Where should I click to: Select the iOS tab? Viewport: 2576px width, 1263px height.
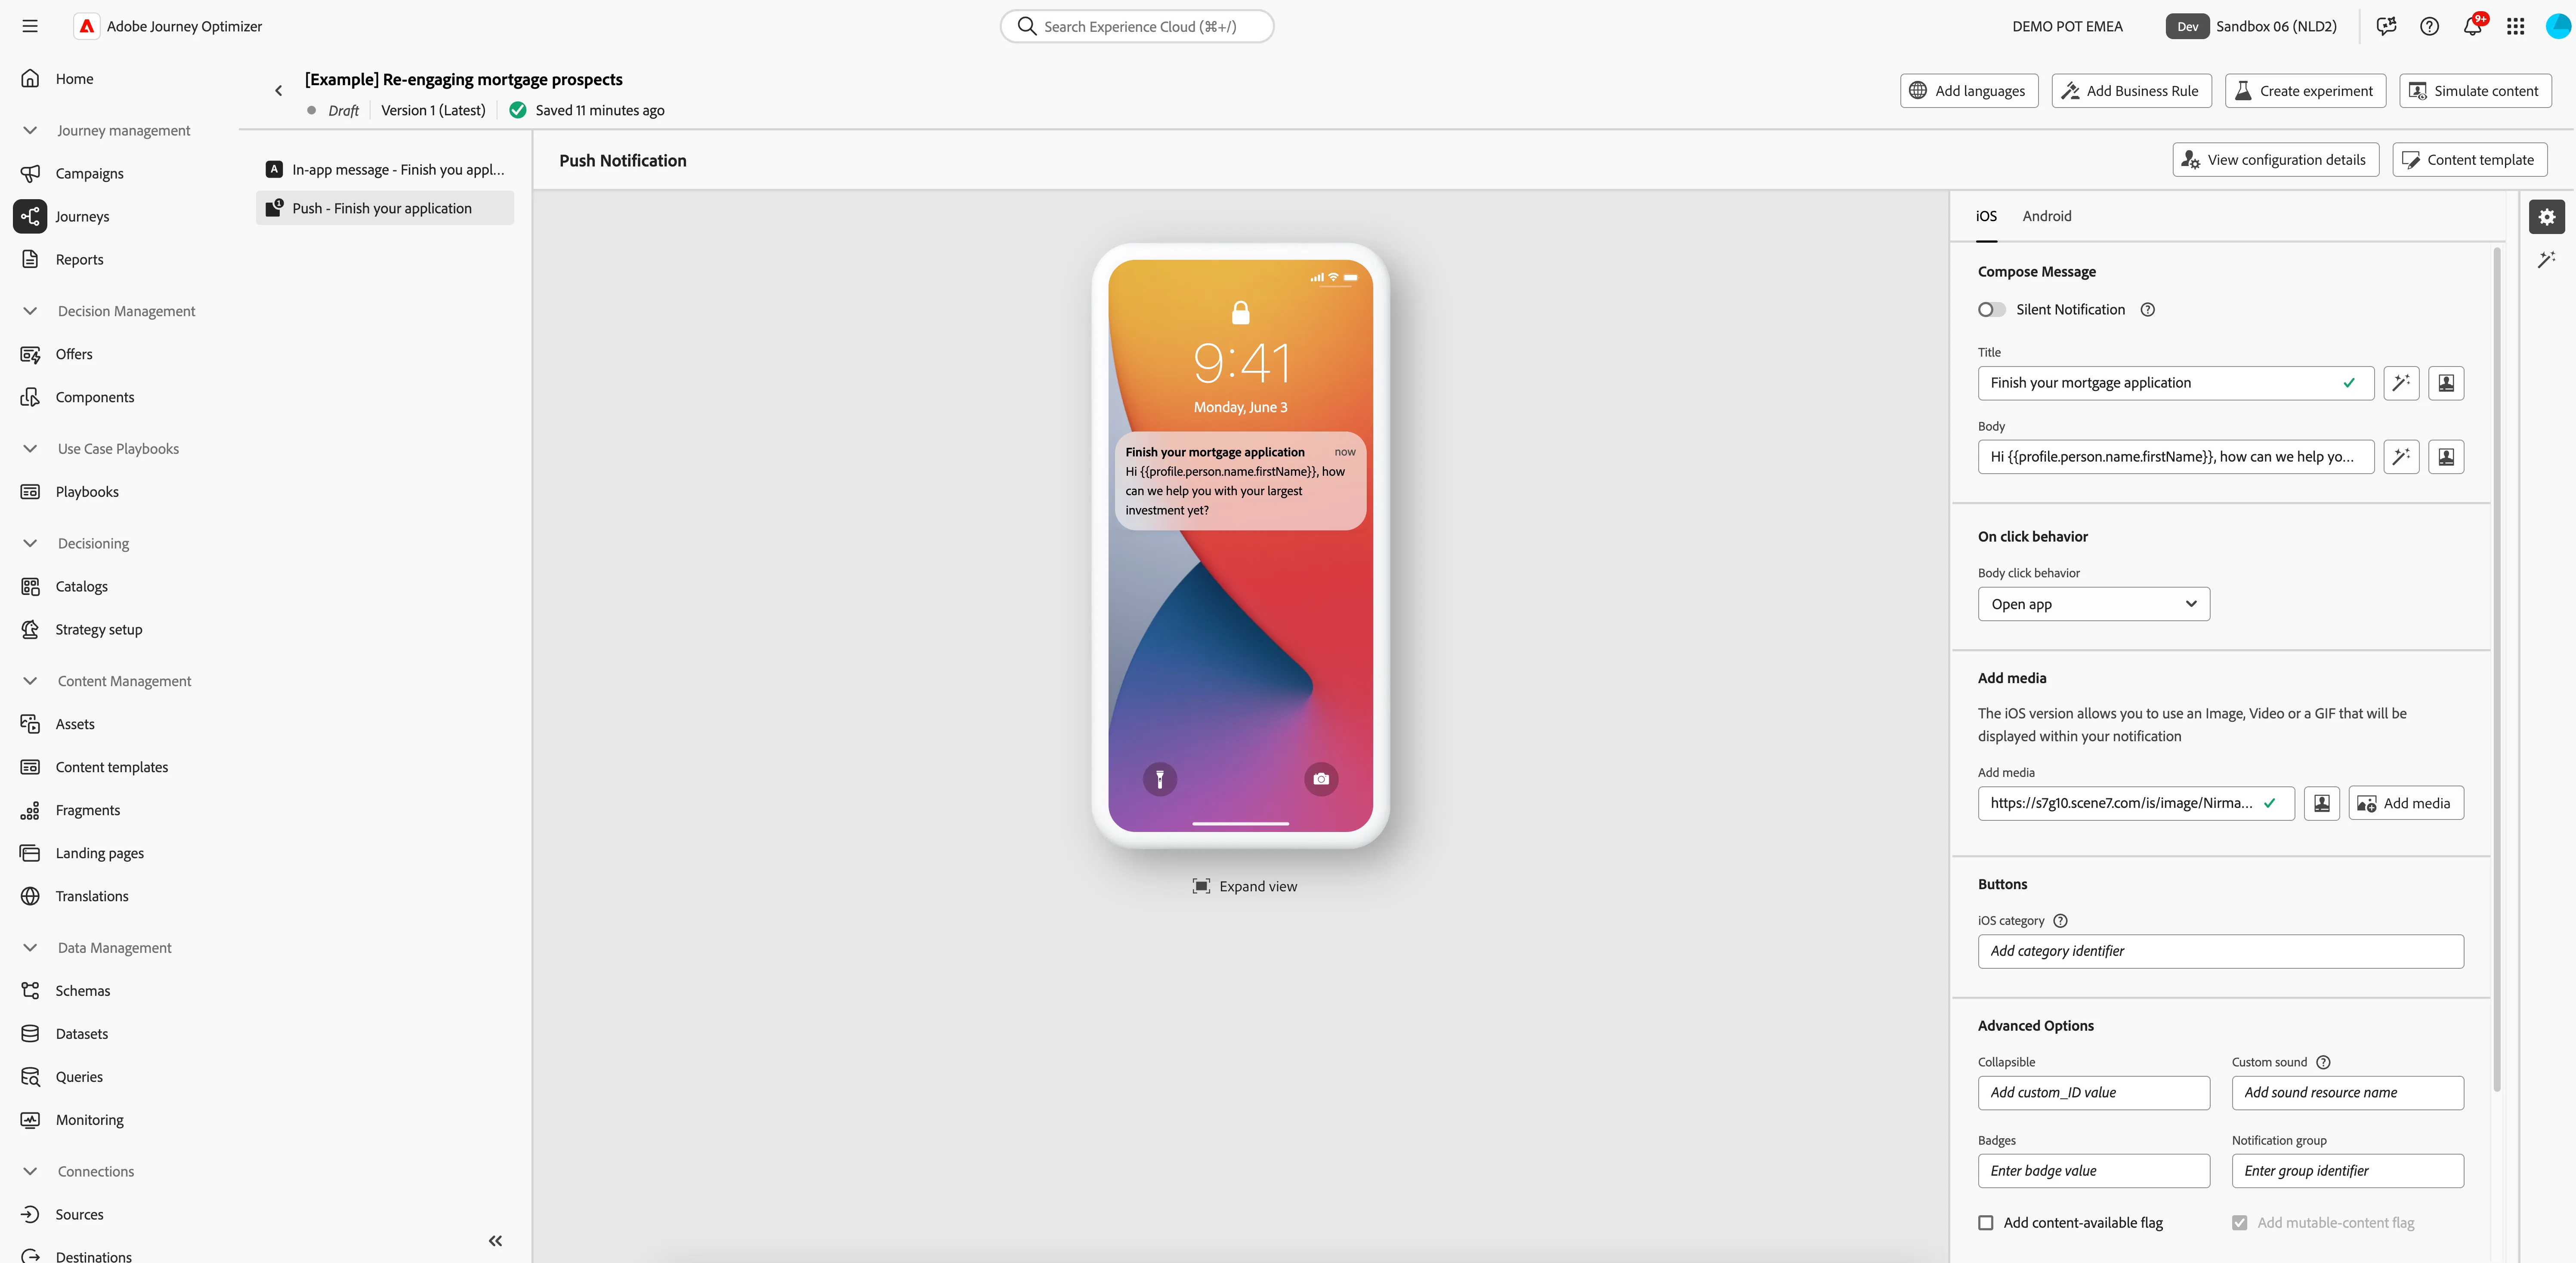pos(1986,216)
